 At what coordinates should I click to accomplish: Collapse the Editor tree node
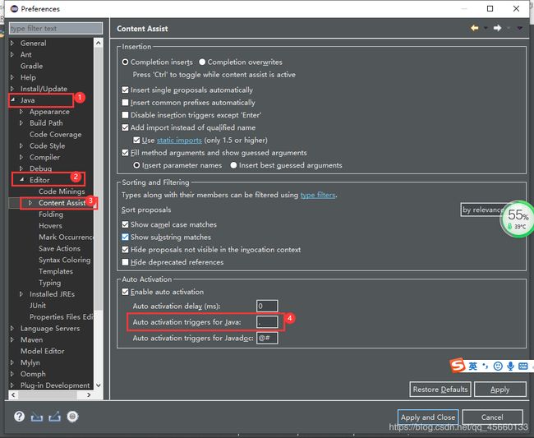point(22,180)
